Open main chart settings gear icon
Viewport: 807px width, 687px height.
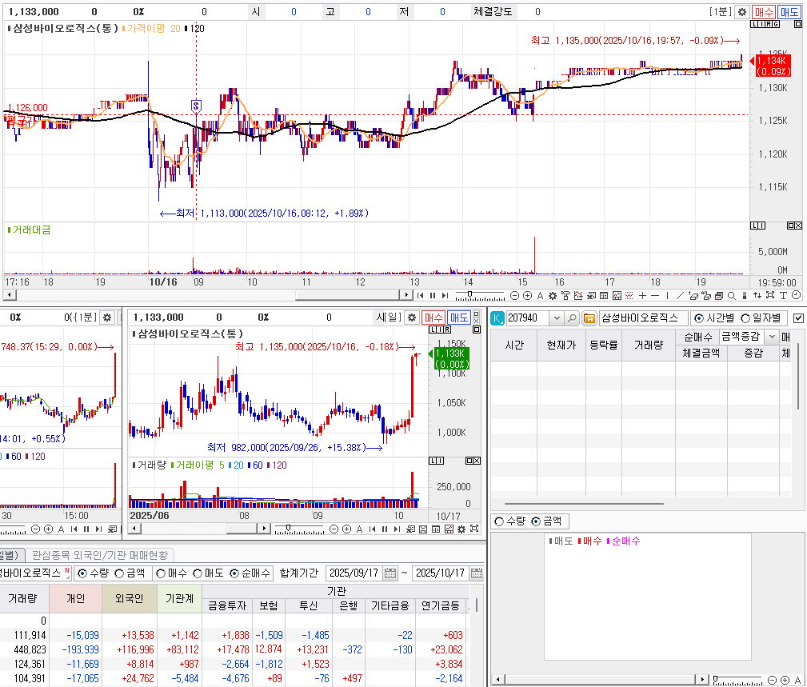point(741,12)
